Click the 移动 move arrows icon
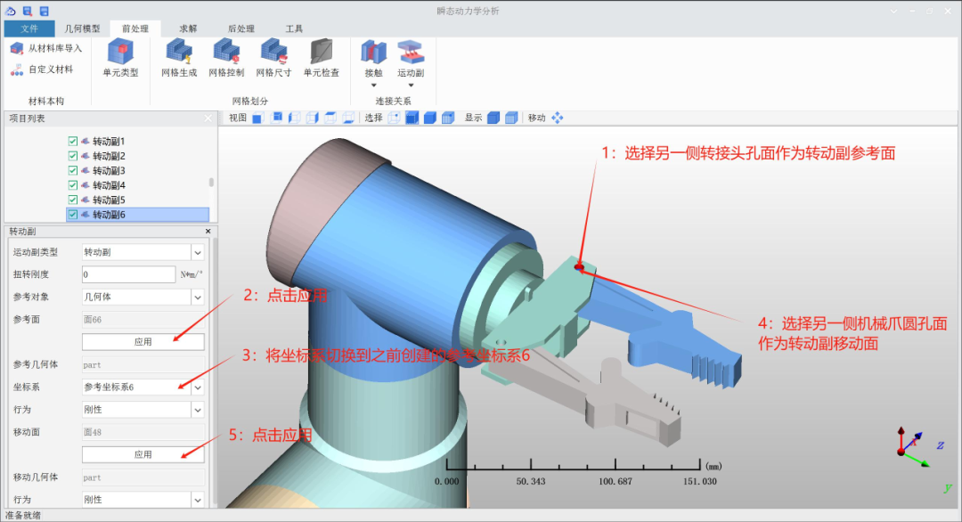 point(557,118)
